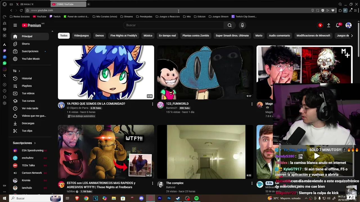Open WhatsApp in the Opera sidebar
This screenshot has width=360, height=202.
pyautogui.click(x=4, y=63)
